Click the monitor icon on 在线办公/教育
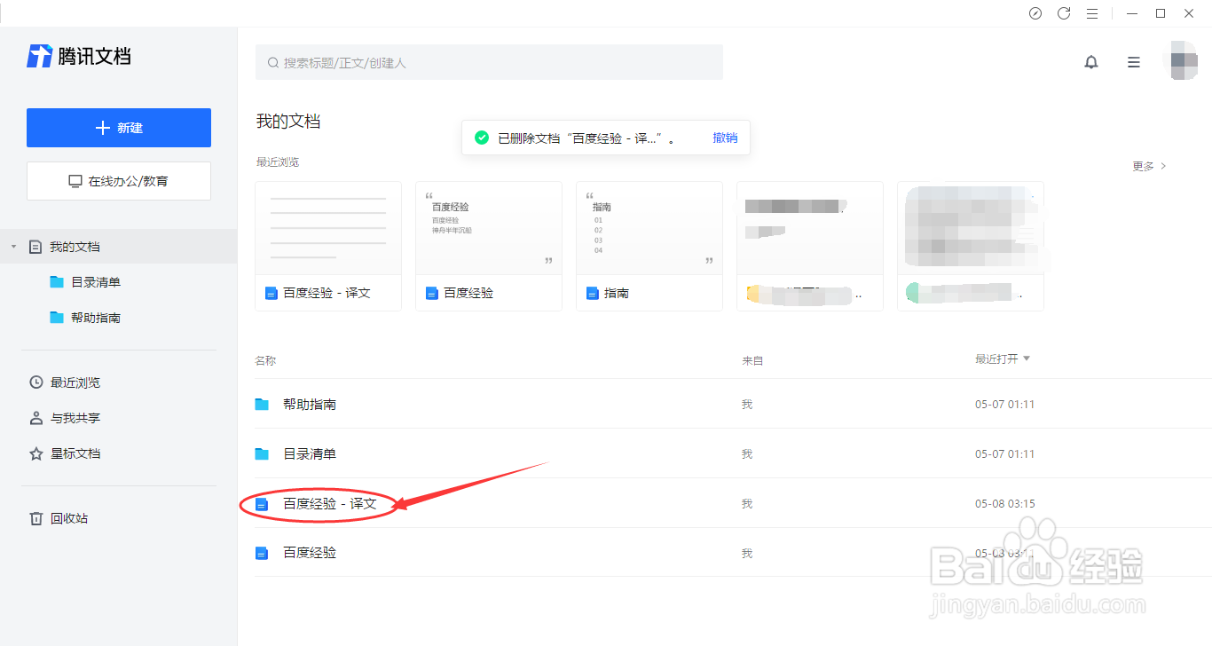 tap(75, 181)
